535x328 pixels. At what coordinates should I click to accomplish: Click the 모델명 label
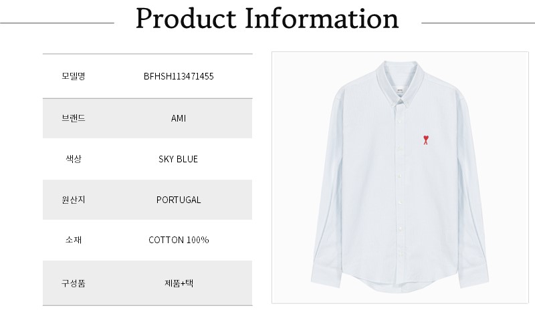pos(74,76)
